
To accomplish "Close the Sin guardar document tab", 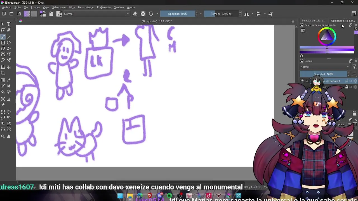I will (x=293, y=21).
